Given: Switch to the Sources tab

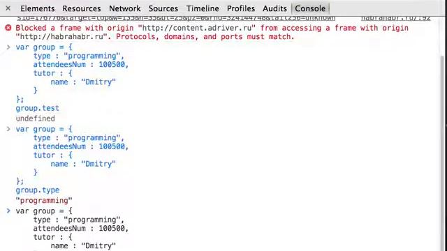Looking at the screenshot, I should (x=163, y=8).
